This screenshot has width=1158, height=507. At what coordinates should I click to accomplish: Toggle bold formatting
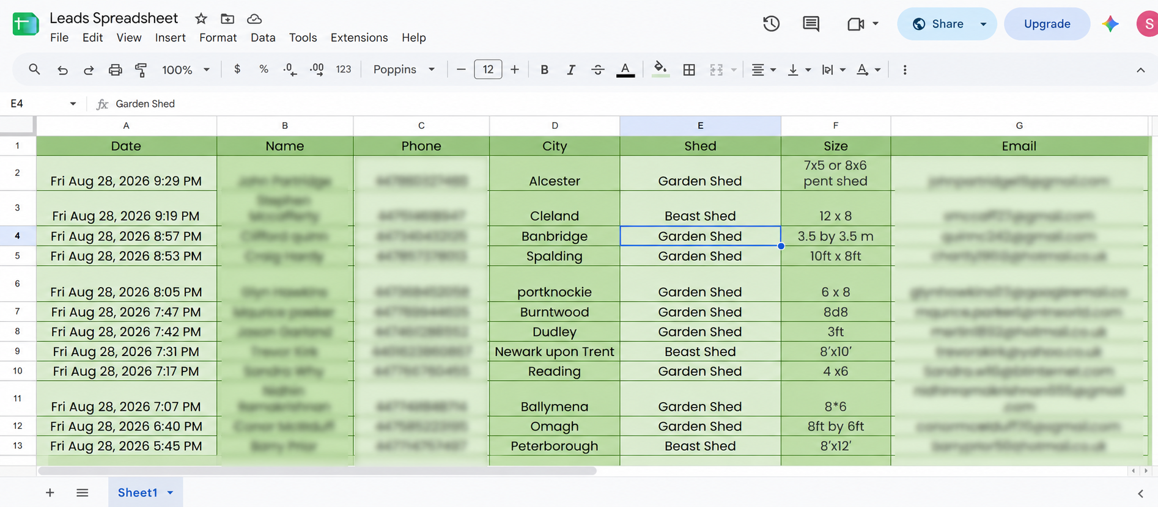click(x=544, y=70)
